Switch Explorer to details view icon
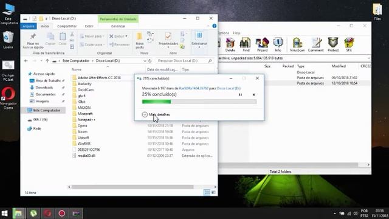Screen dimensions: 389x219 207,192
